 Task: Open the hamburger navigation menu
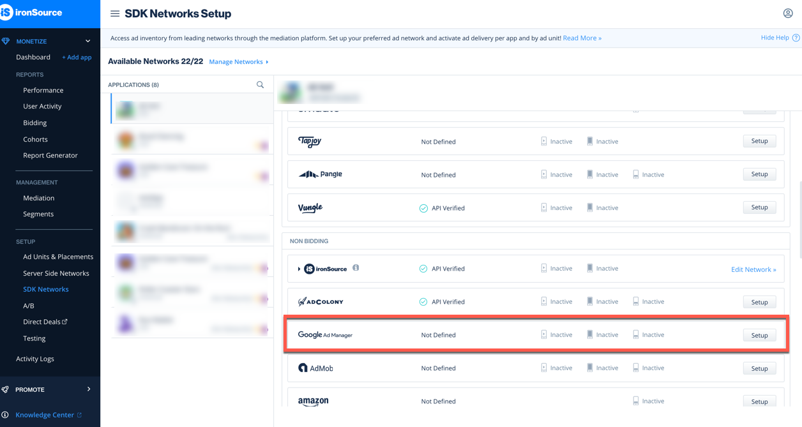[114, 13]
